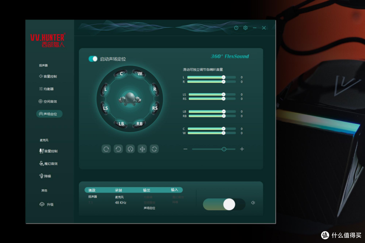Click the R speaker in the sound field circle
This screenshot has height=243, width=365.
click(154, 89)
